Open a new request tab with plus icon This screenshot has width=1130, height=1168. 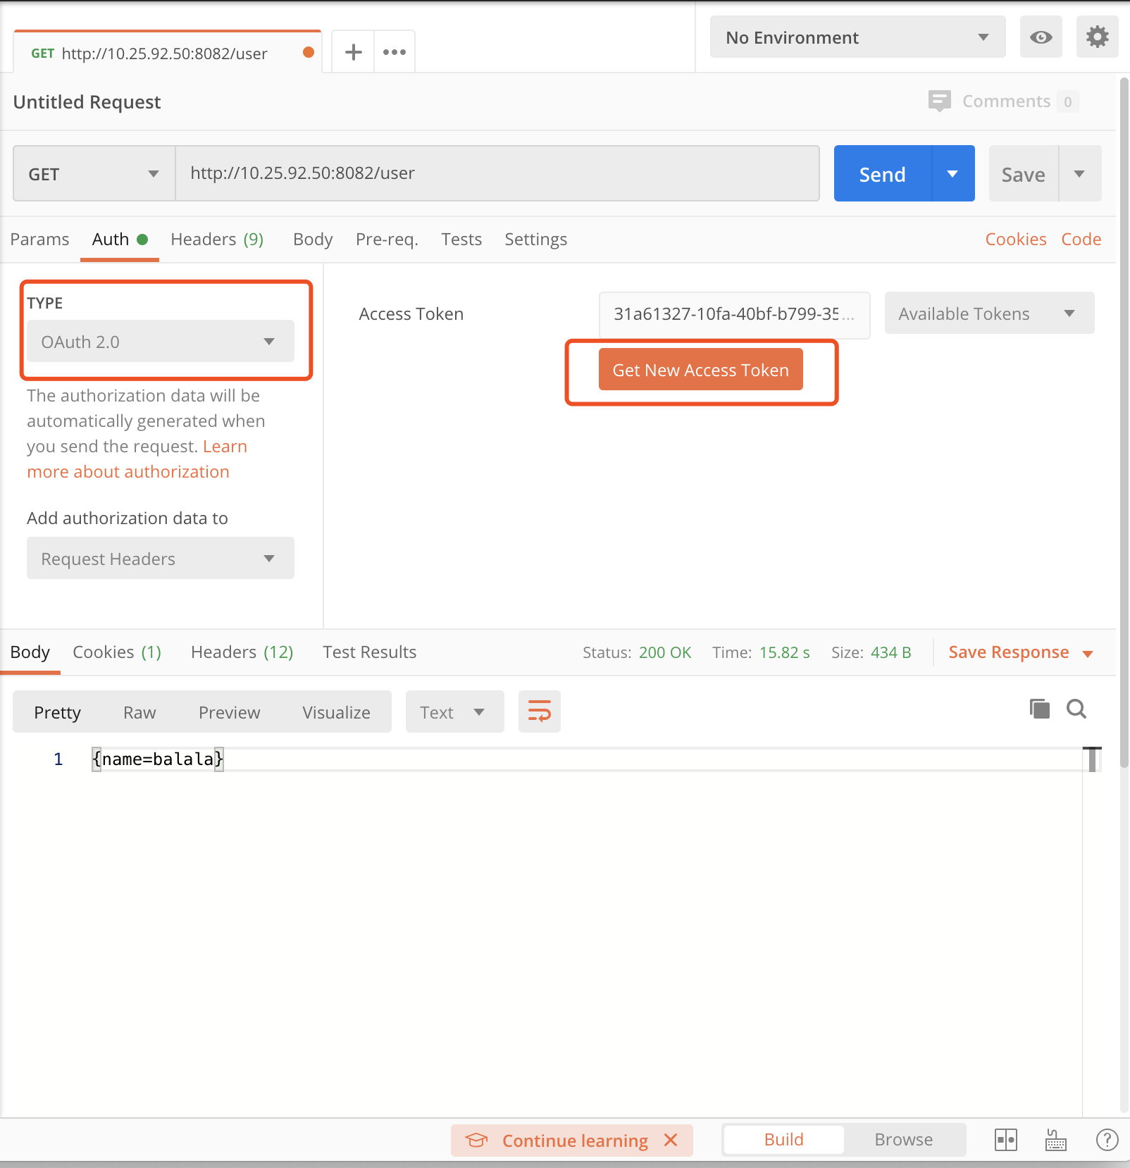coord(353,51)
